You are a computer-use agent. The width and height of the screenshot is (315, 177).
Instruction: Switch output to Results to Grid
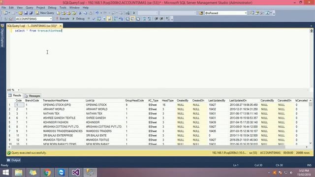click(x=132, y=19)
